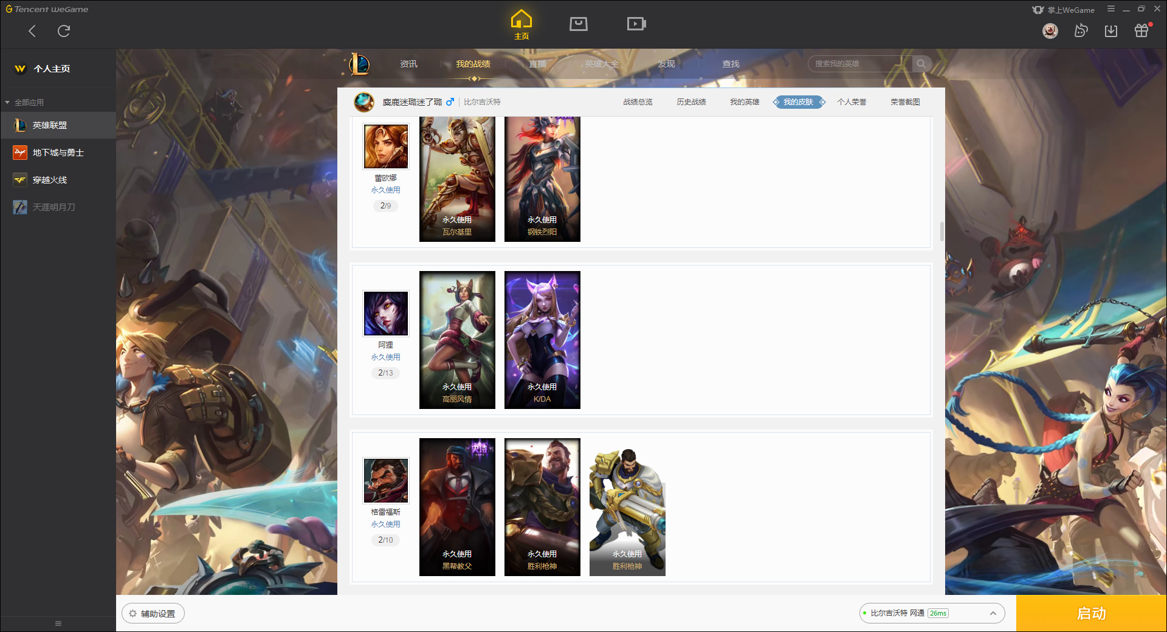
Task: Click the 蕾欧娜 champion portrait
Action: point(386,146)
